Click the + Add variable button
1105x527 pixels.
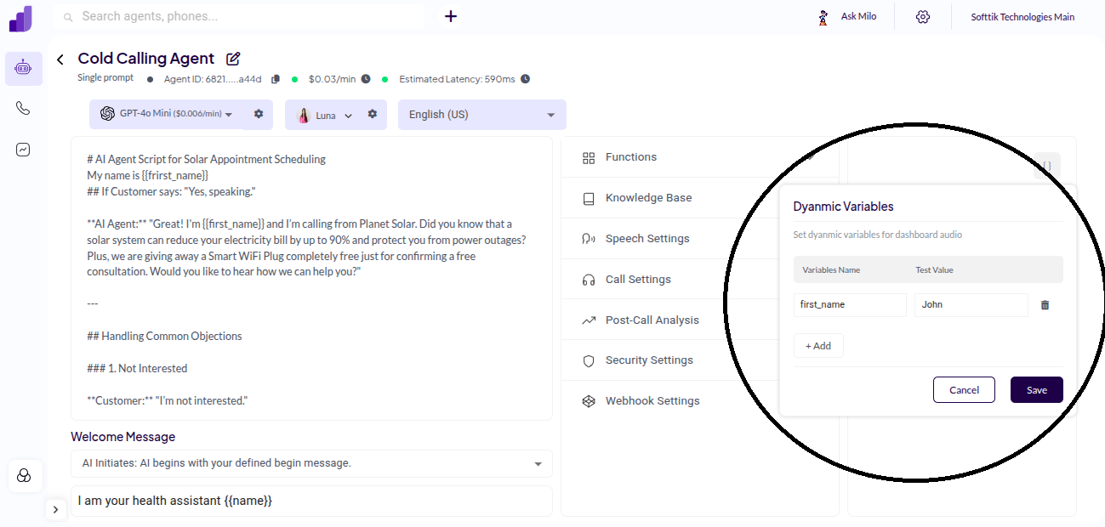818,346
